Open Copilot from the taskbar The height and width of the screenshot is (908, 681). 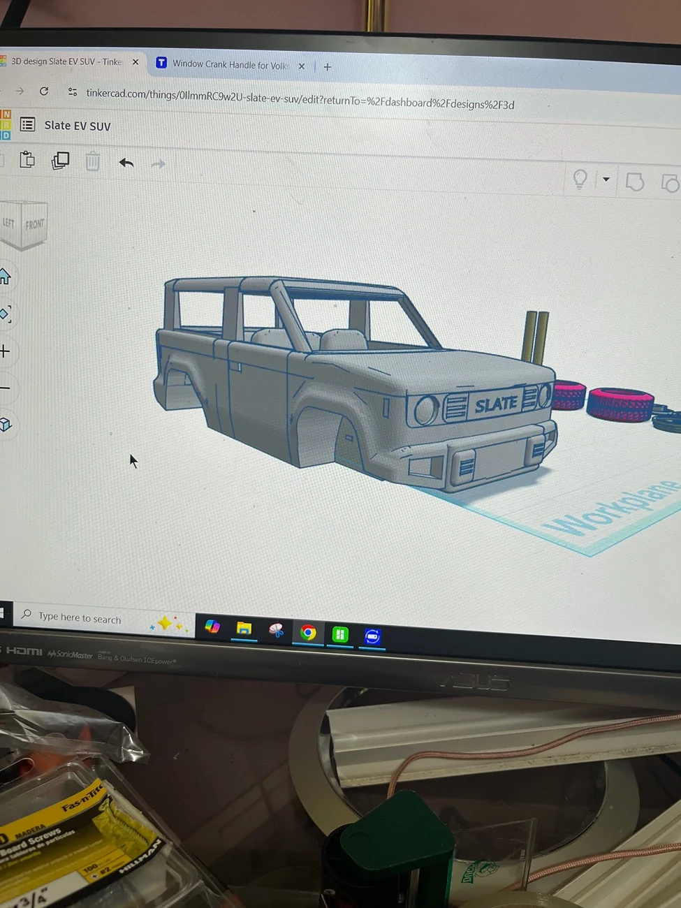[212, 627]
